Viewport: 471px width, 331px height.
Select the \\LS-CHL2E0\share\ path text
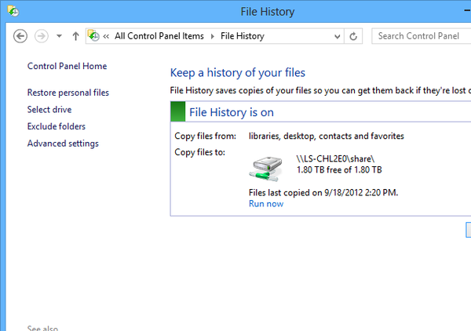(x=335, y=158)
